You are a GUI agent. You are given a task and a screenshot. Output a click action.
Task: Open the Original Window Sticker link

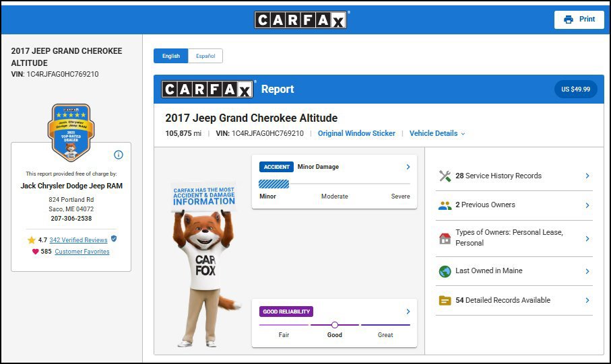point(356,133)
